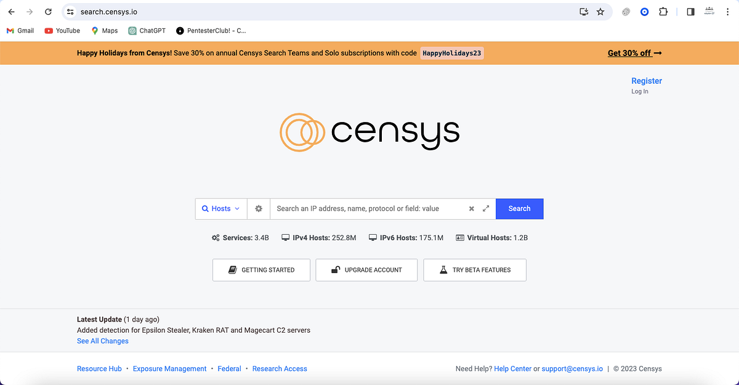The image size is (739, 385).
Task: Open search settings gear icon
Action: (259, 209)
